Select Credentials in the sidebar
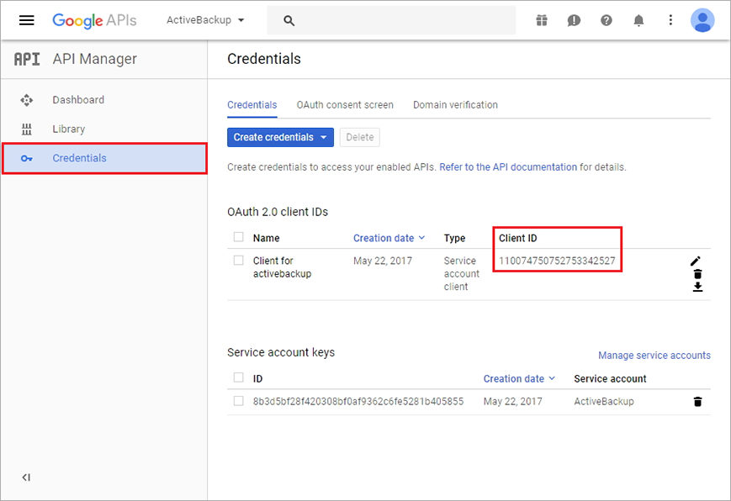 pyautogui.click(x=105, y=159)
